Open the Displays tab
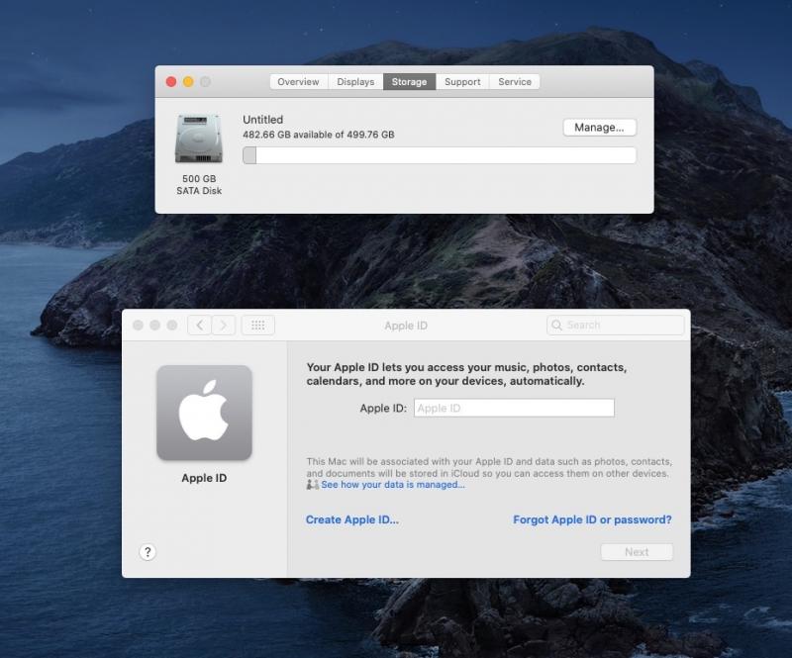Viewport: 792px width, 658px height. pyautogui.click(x=355, y=82)
